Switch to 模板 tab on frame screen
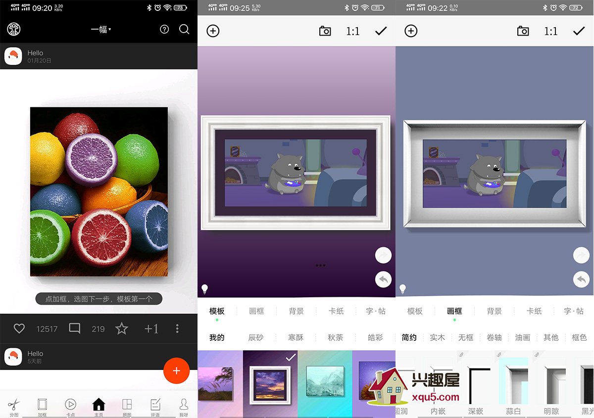 (415, 311)
